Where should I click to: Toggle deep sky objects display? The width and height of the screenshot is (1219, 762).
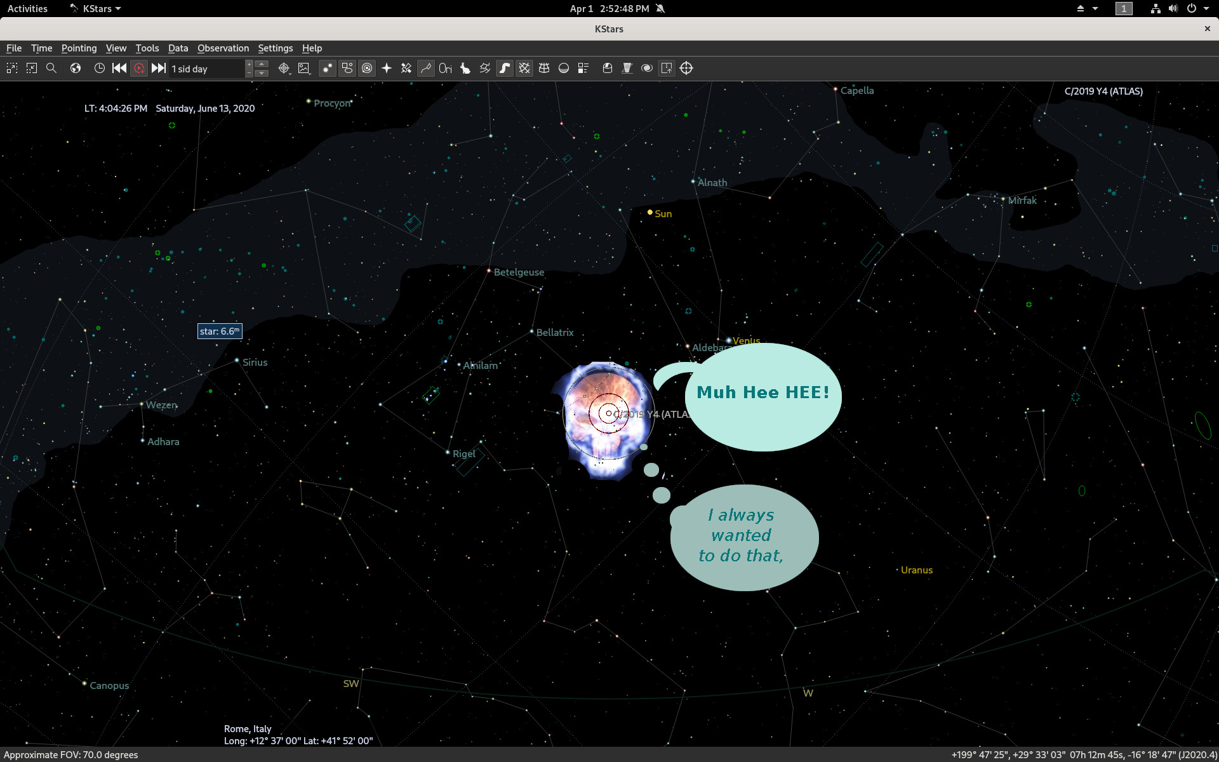coord(347,68)
